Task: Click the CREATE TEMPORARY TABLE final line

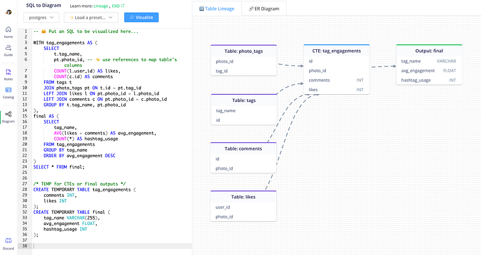Action: [72, 212]
